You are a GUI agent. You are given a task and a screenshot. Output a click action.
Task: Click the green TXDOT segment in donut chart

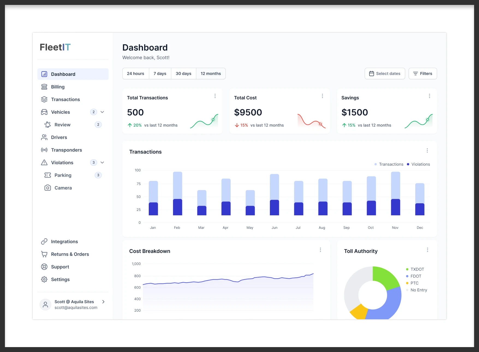[x=386, y=277]
